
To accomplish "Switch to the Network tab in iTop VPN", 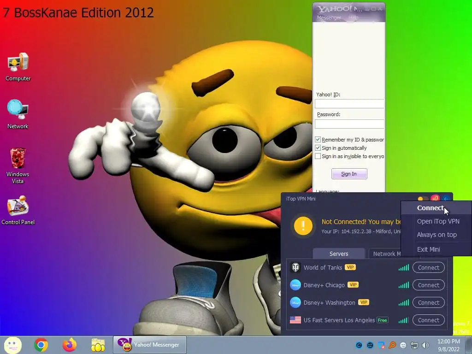I will tap(385, 254).
